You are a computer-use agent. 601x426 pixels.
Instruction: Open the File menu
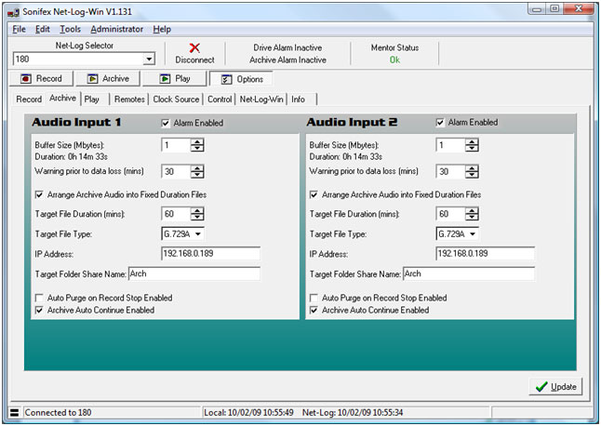(19, 29)
